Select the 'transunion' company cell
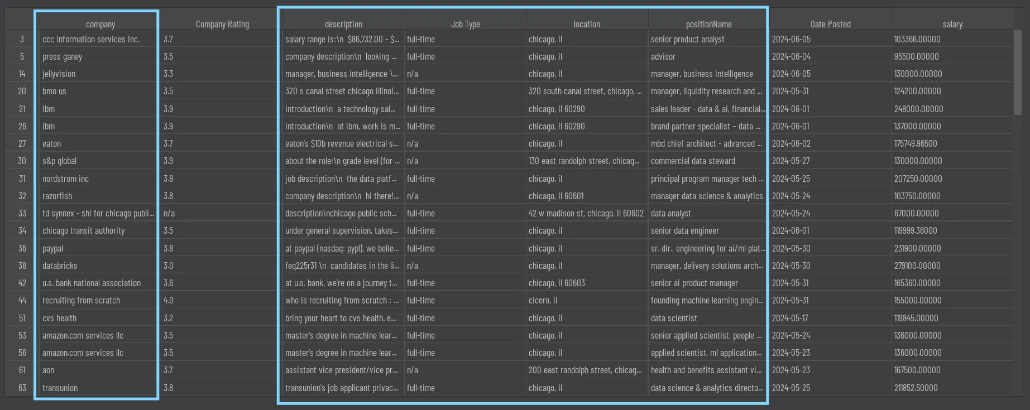 [x=100, y=388]
